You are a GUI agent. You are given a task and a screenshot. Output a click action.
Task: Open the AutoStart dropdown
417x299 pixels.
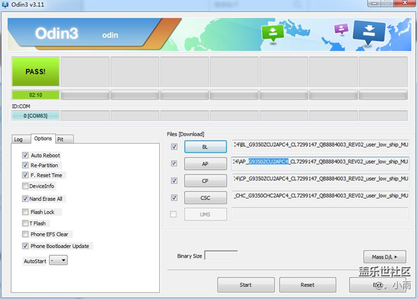point(59,261)
